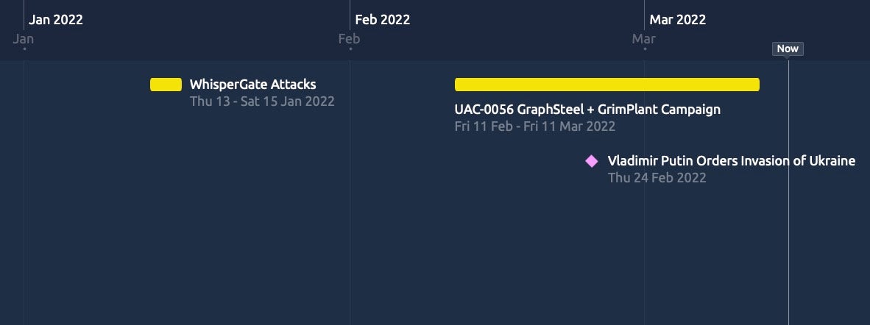
Task: Open the WhisperGate Attacks event title
Action: click(252, 85)
